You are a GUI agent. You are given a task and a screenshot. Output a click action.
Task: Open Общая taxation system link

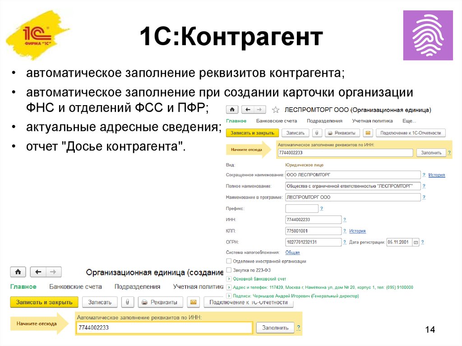(x=292, y=252)
